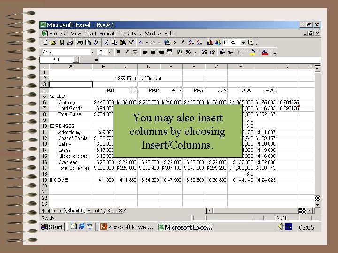Viewport: 338px width, 253px height.
Task: Select column A header
Action: (71, 67)
